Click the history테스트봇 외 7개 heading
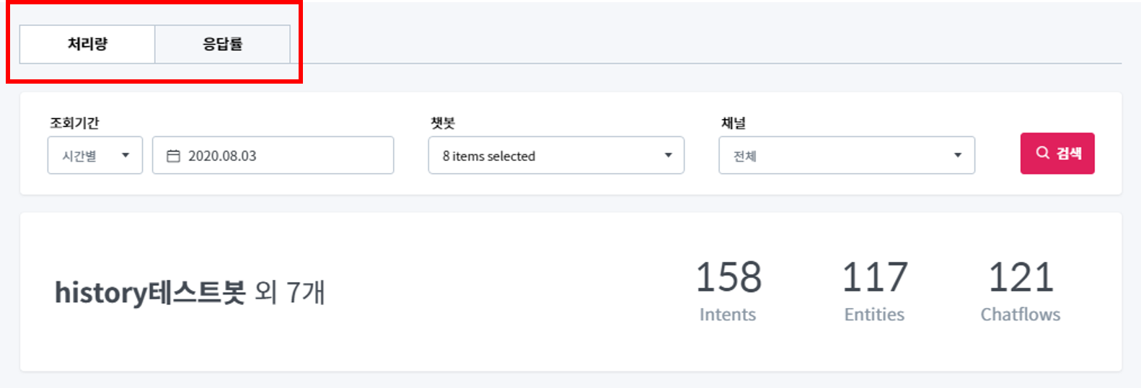 [x=190, y=293]
